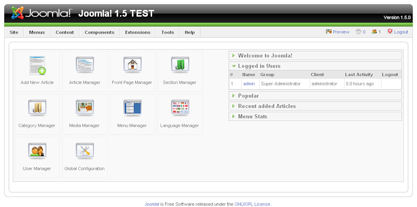The height and width of the screenshot is (207, 417).
Task: Open the Menu Manager icon
Action: pos(132,108)
